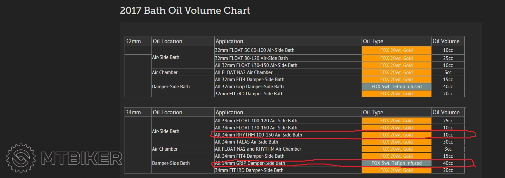Click 32mm FIT iRD Damper-Side Bath entry

[x=249, y=94]
